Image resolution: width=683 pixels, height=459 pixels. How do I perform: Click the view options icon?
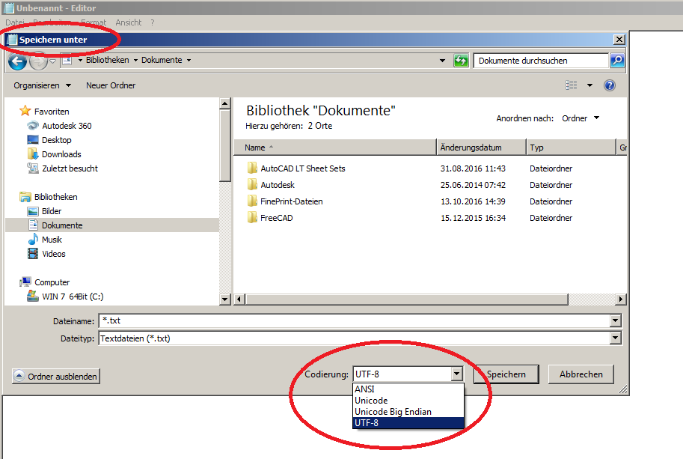(572, 85)
